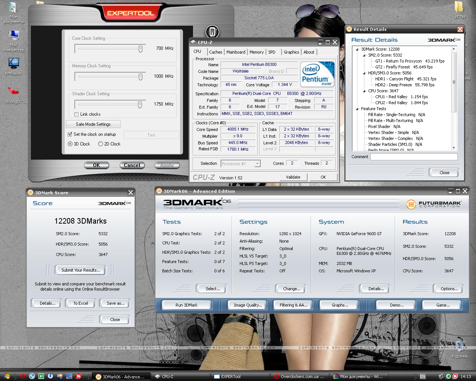
Task: Open the SPD tab in CPU-Z
Action: [x=272, y=52]
